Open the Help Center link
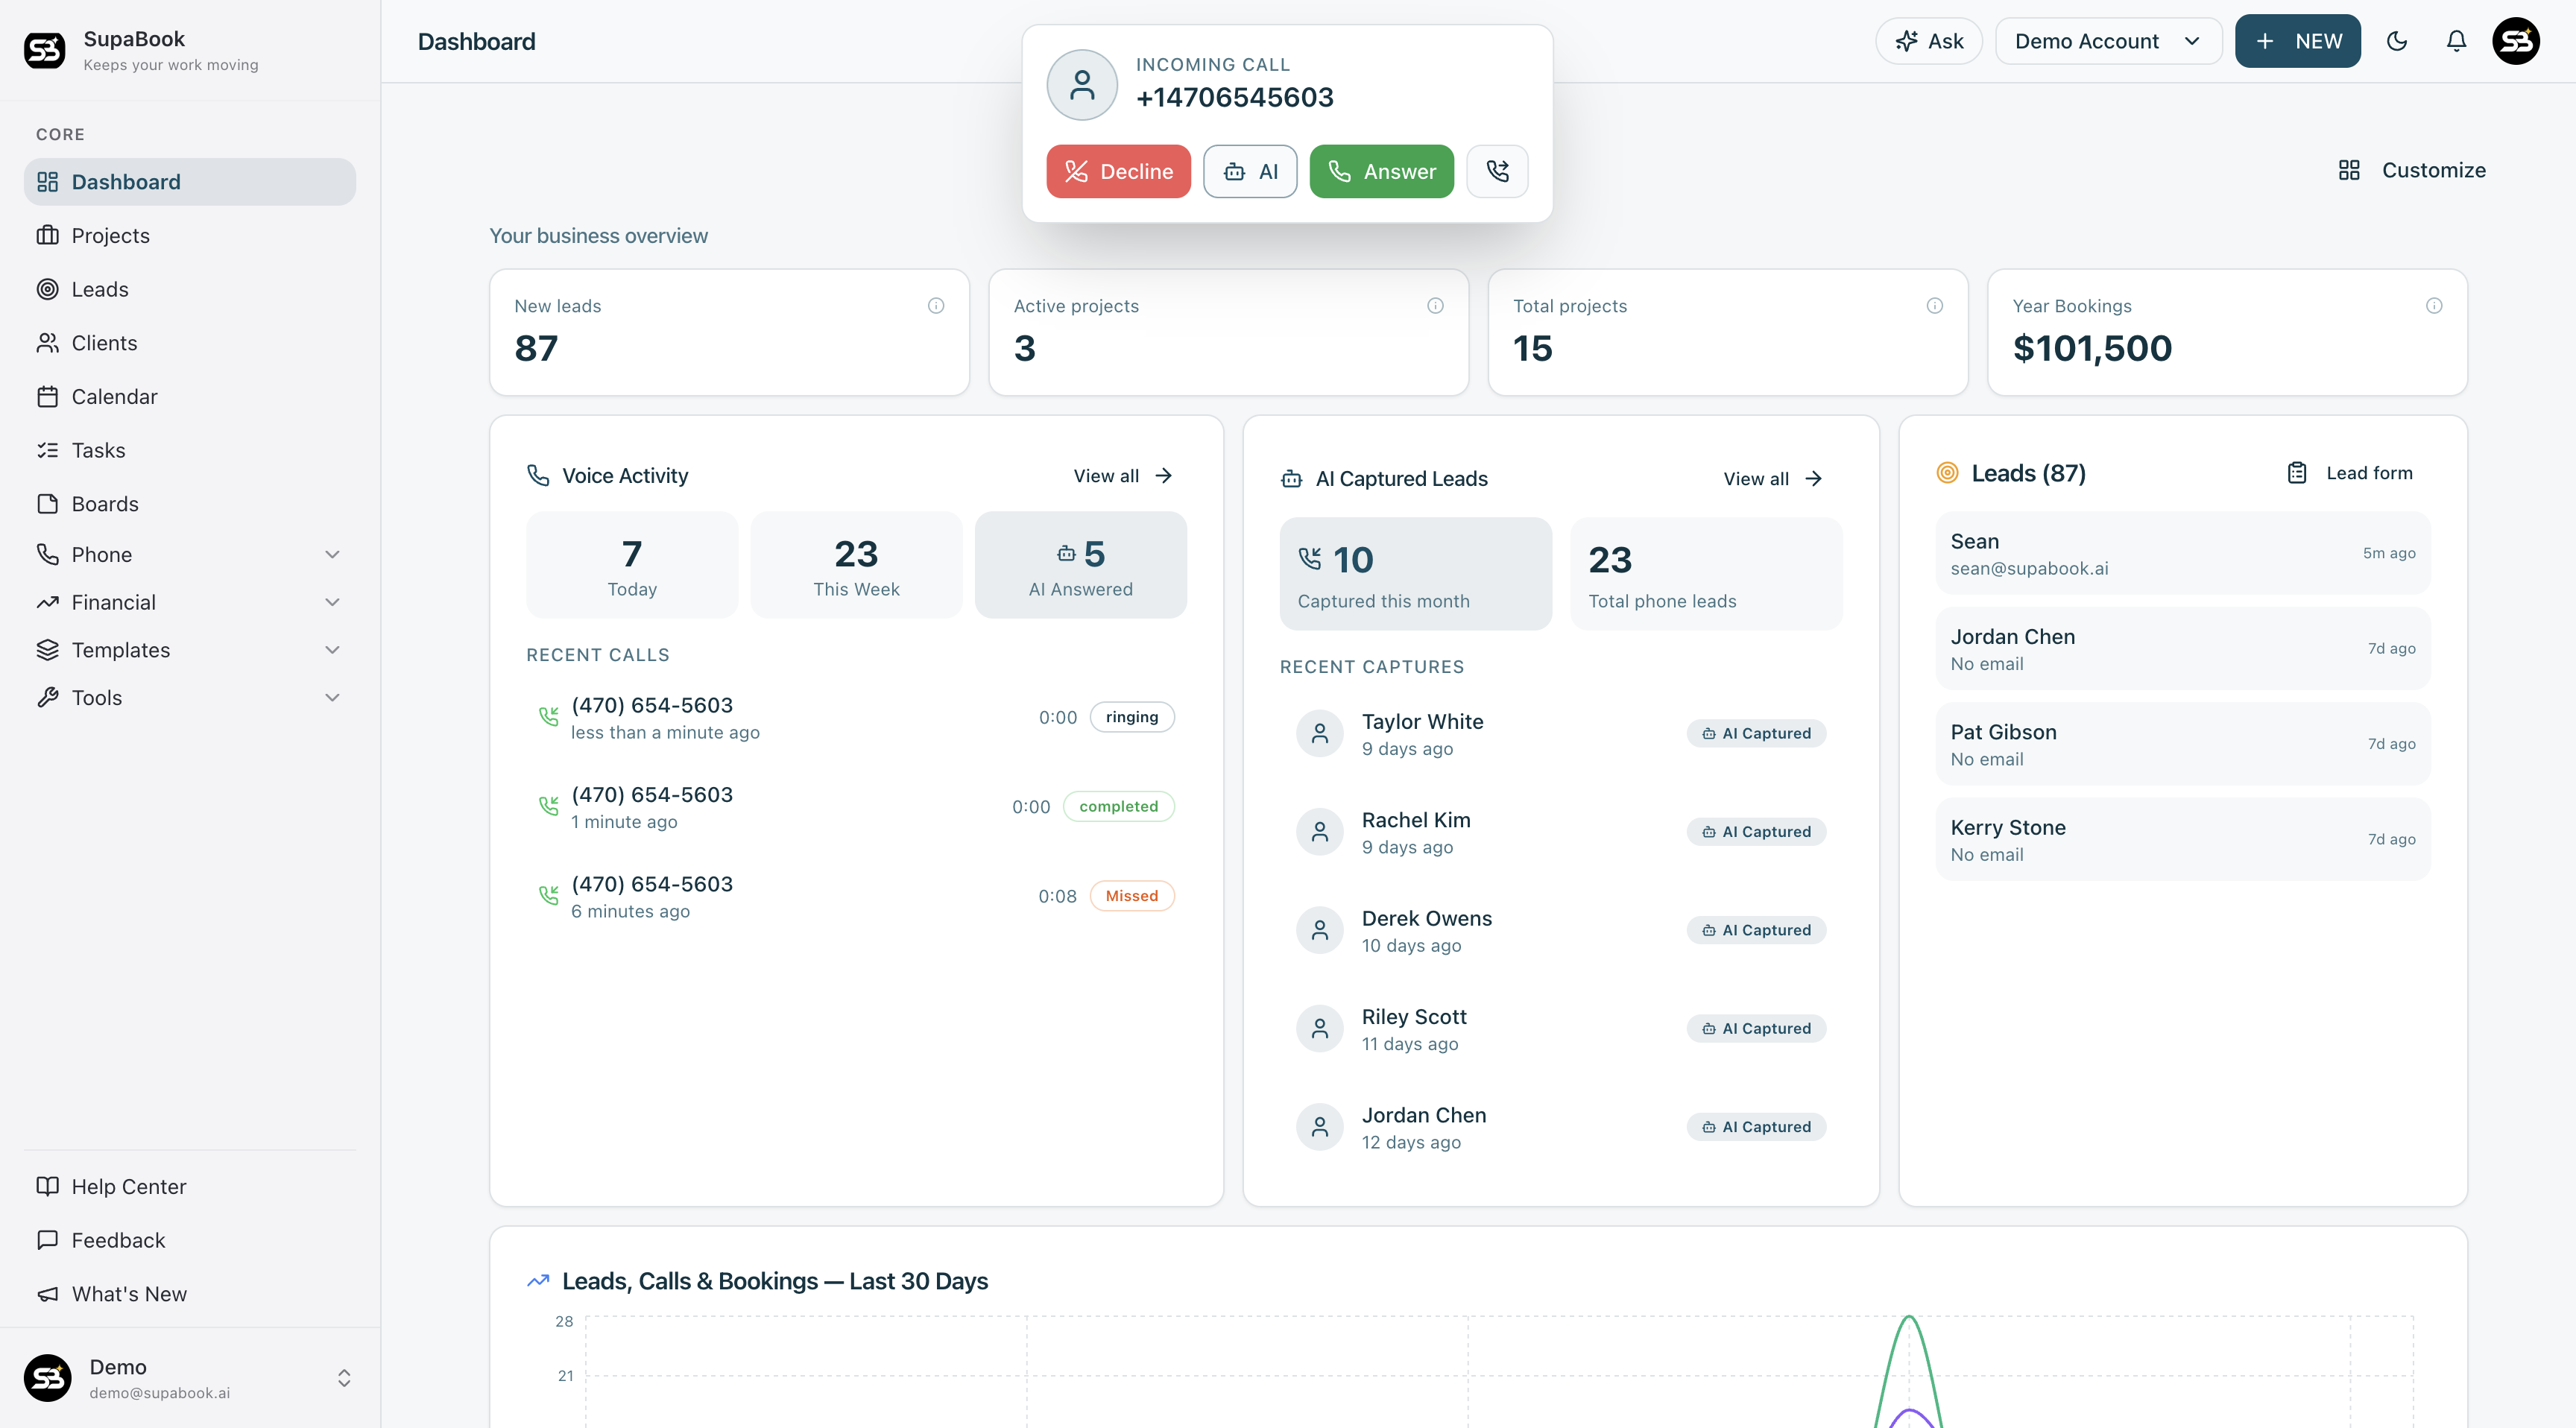The height and width of the screenshot is (1428, 2576). (x=190, y=1186)
